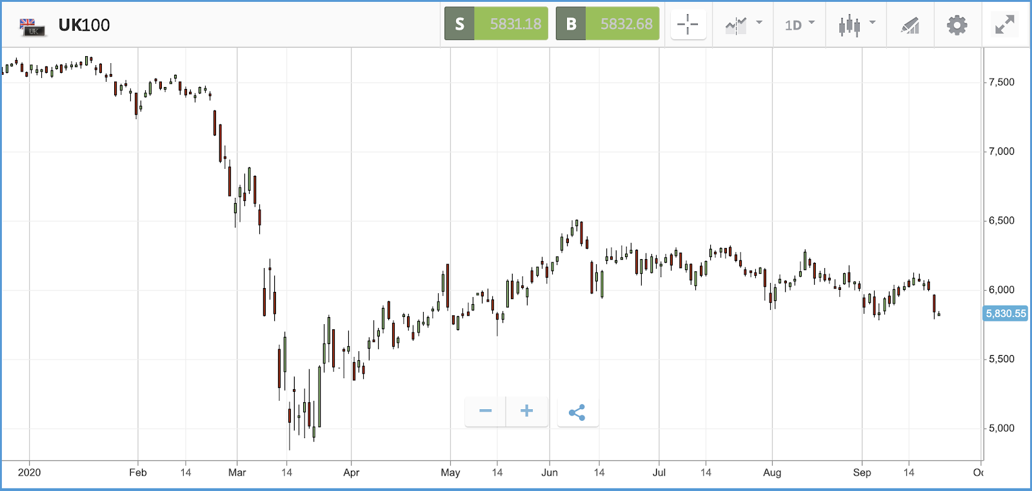
Task: Share the chart via share icon
Action: point(577,412)
